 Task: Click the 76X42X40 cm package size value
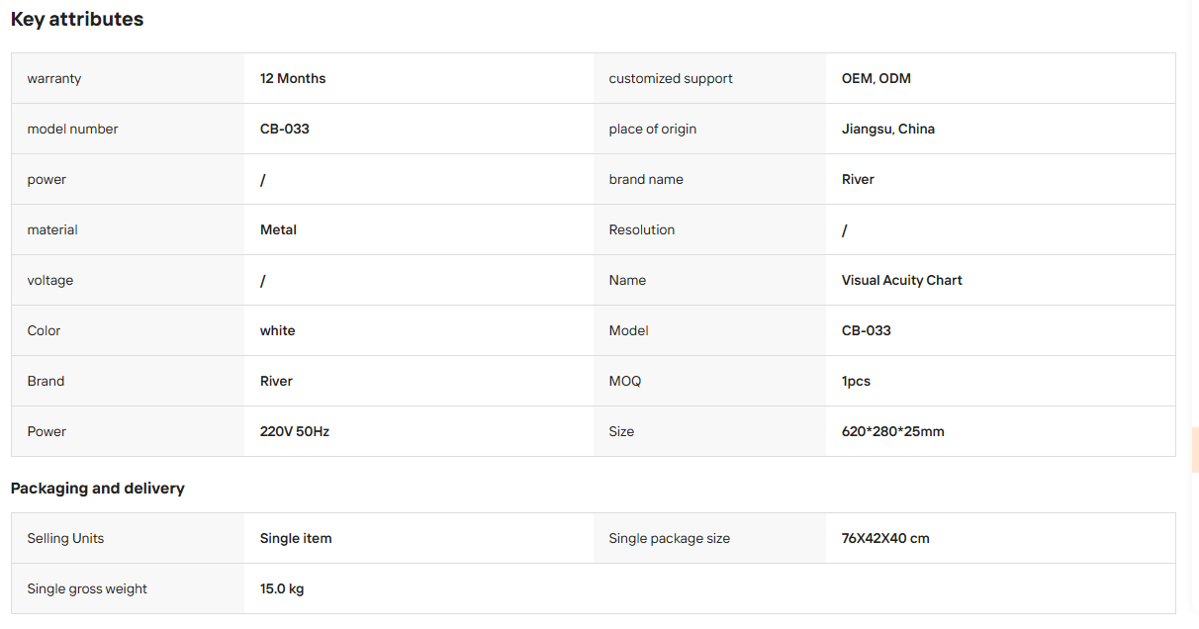click(885, 538)
